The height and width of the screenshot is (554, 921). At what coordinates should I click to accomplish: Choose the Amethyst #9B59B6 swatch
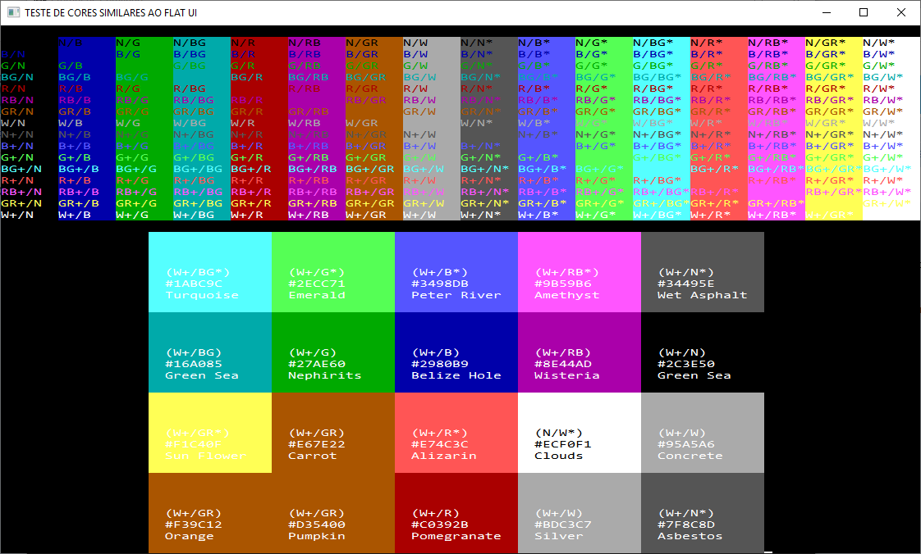[x=580, y=272]
